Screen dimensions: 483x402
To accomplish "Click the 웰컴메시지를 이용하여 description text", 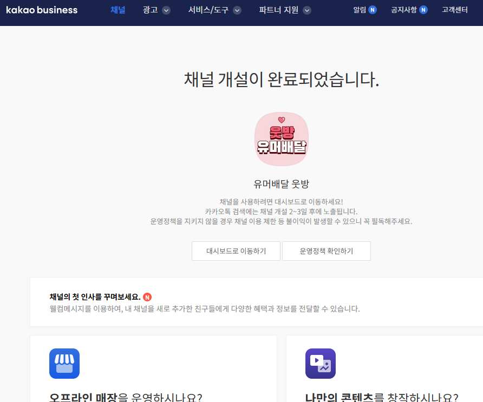I will pyautogui.click(x=205, y=309).
